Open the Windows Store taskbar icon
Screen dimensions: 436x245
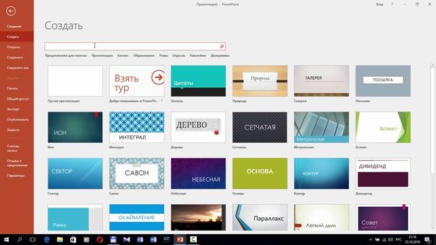tap(73, 240)
